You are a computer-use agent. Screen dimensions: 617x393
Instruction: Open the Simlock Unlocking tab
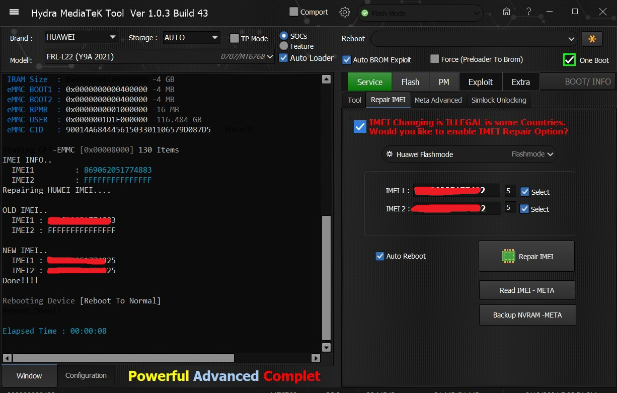pyautogui.click(x=498, y=100)
